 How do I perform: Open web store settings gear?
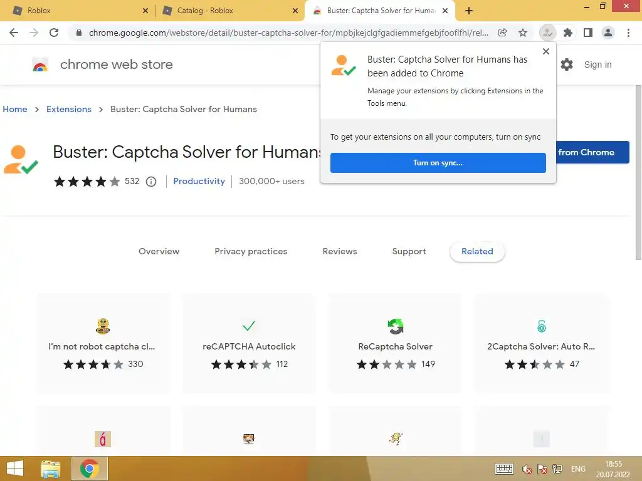(x=567, y=65)
